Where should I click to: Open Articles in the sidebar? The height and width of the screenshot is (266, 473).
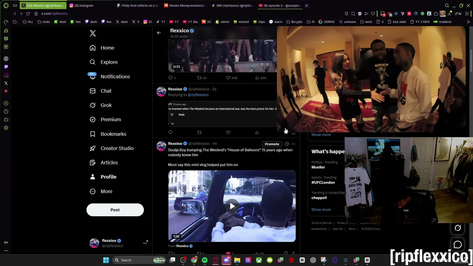(104, 163)
